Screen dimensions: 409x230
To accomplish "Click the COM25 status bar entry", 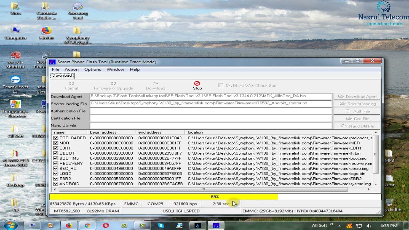I will click(155, 204).
